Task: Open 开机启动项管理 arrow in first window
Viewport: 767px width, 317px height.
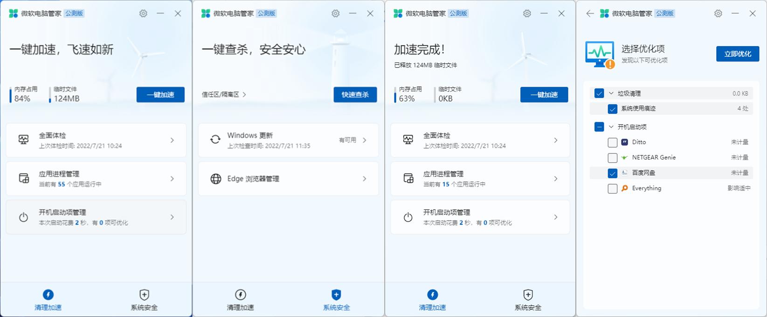Action: click(x=172, y=217)
